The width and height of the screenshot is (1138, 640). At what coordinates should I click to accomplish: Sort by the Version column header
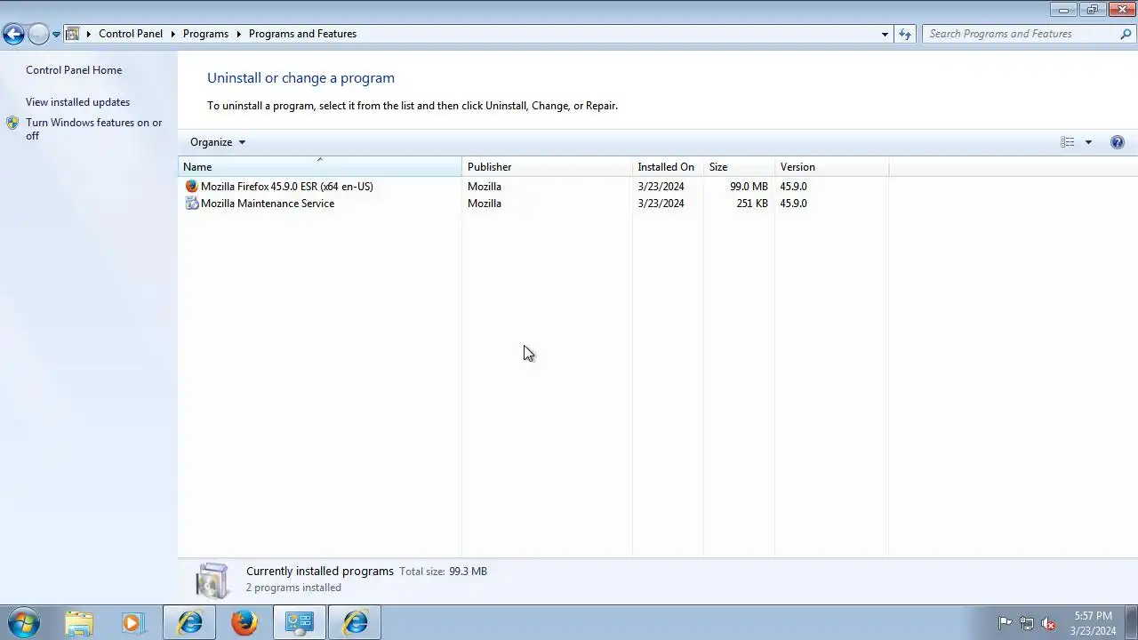tap(831, 167)
